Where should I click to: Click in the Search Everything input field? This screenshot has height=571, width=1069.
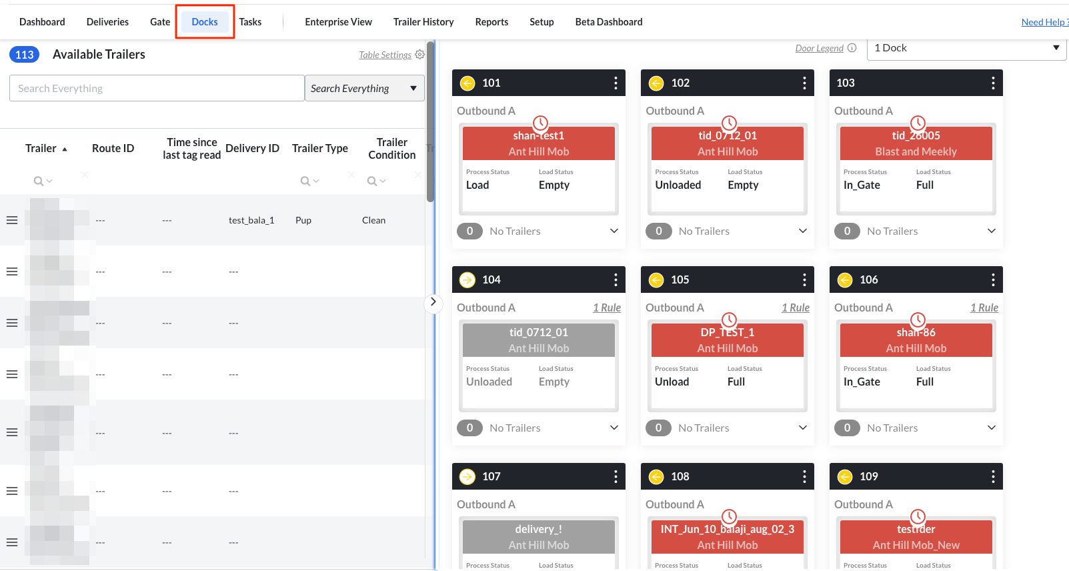(157, 88)
